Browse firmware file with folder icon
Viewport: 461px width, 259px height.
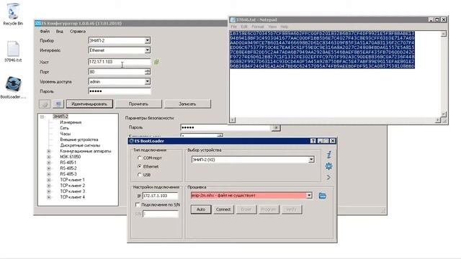coord(322,196)
